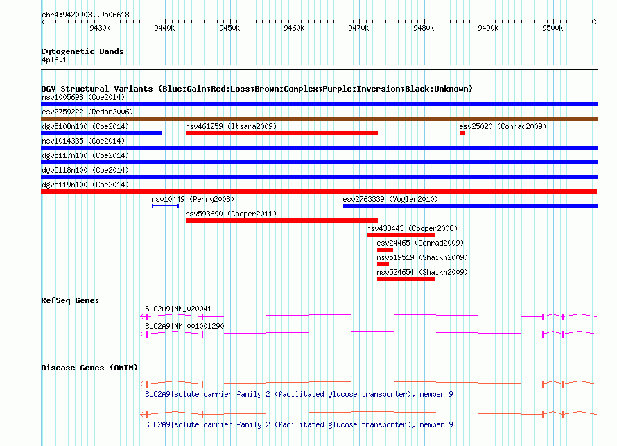Click the nsv1014335 (Coe2014) label
The image size is (617, 446).
pos(83,141)
